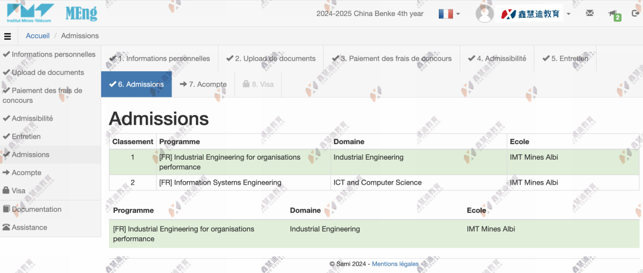Click Admissions in the breadcrumb
Image resolution: width=643 pixels, height=273 pixels.
click(80, 36)
